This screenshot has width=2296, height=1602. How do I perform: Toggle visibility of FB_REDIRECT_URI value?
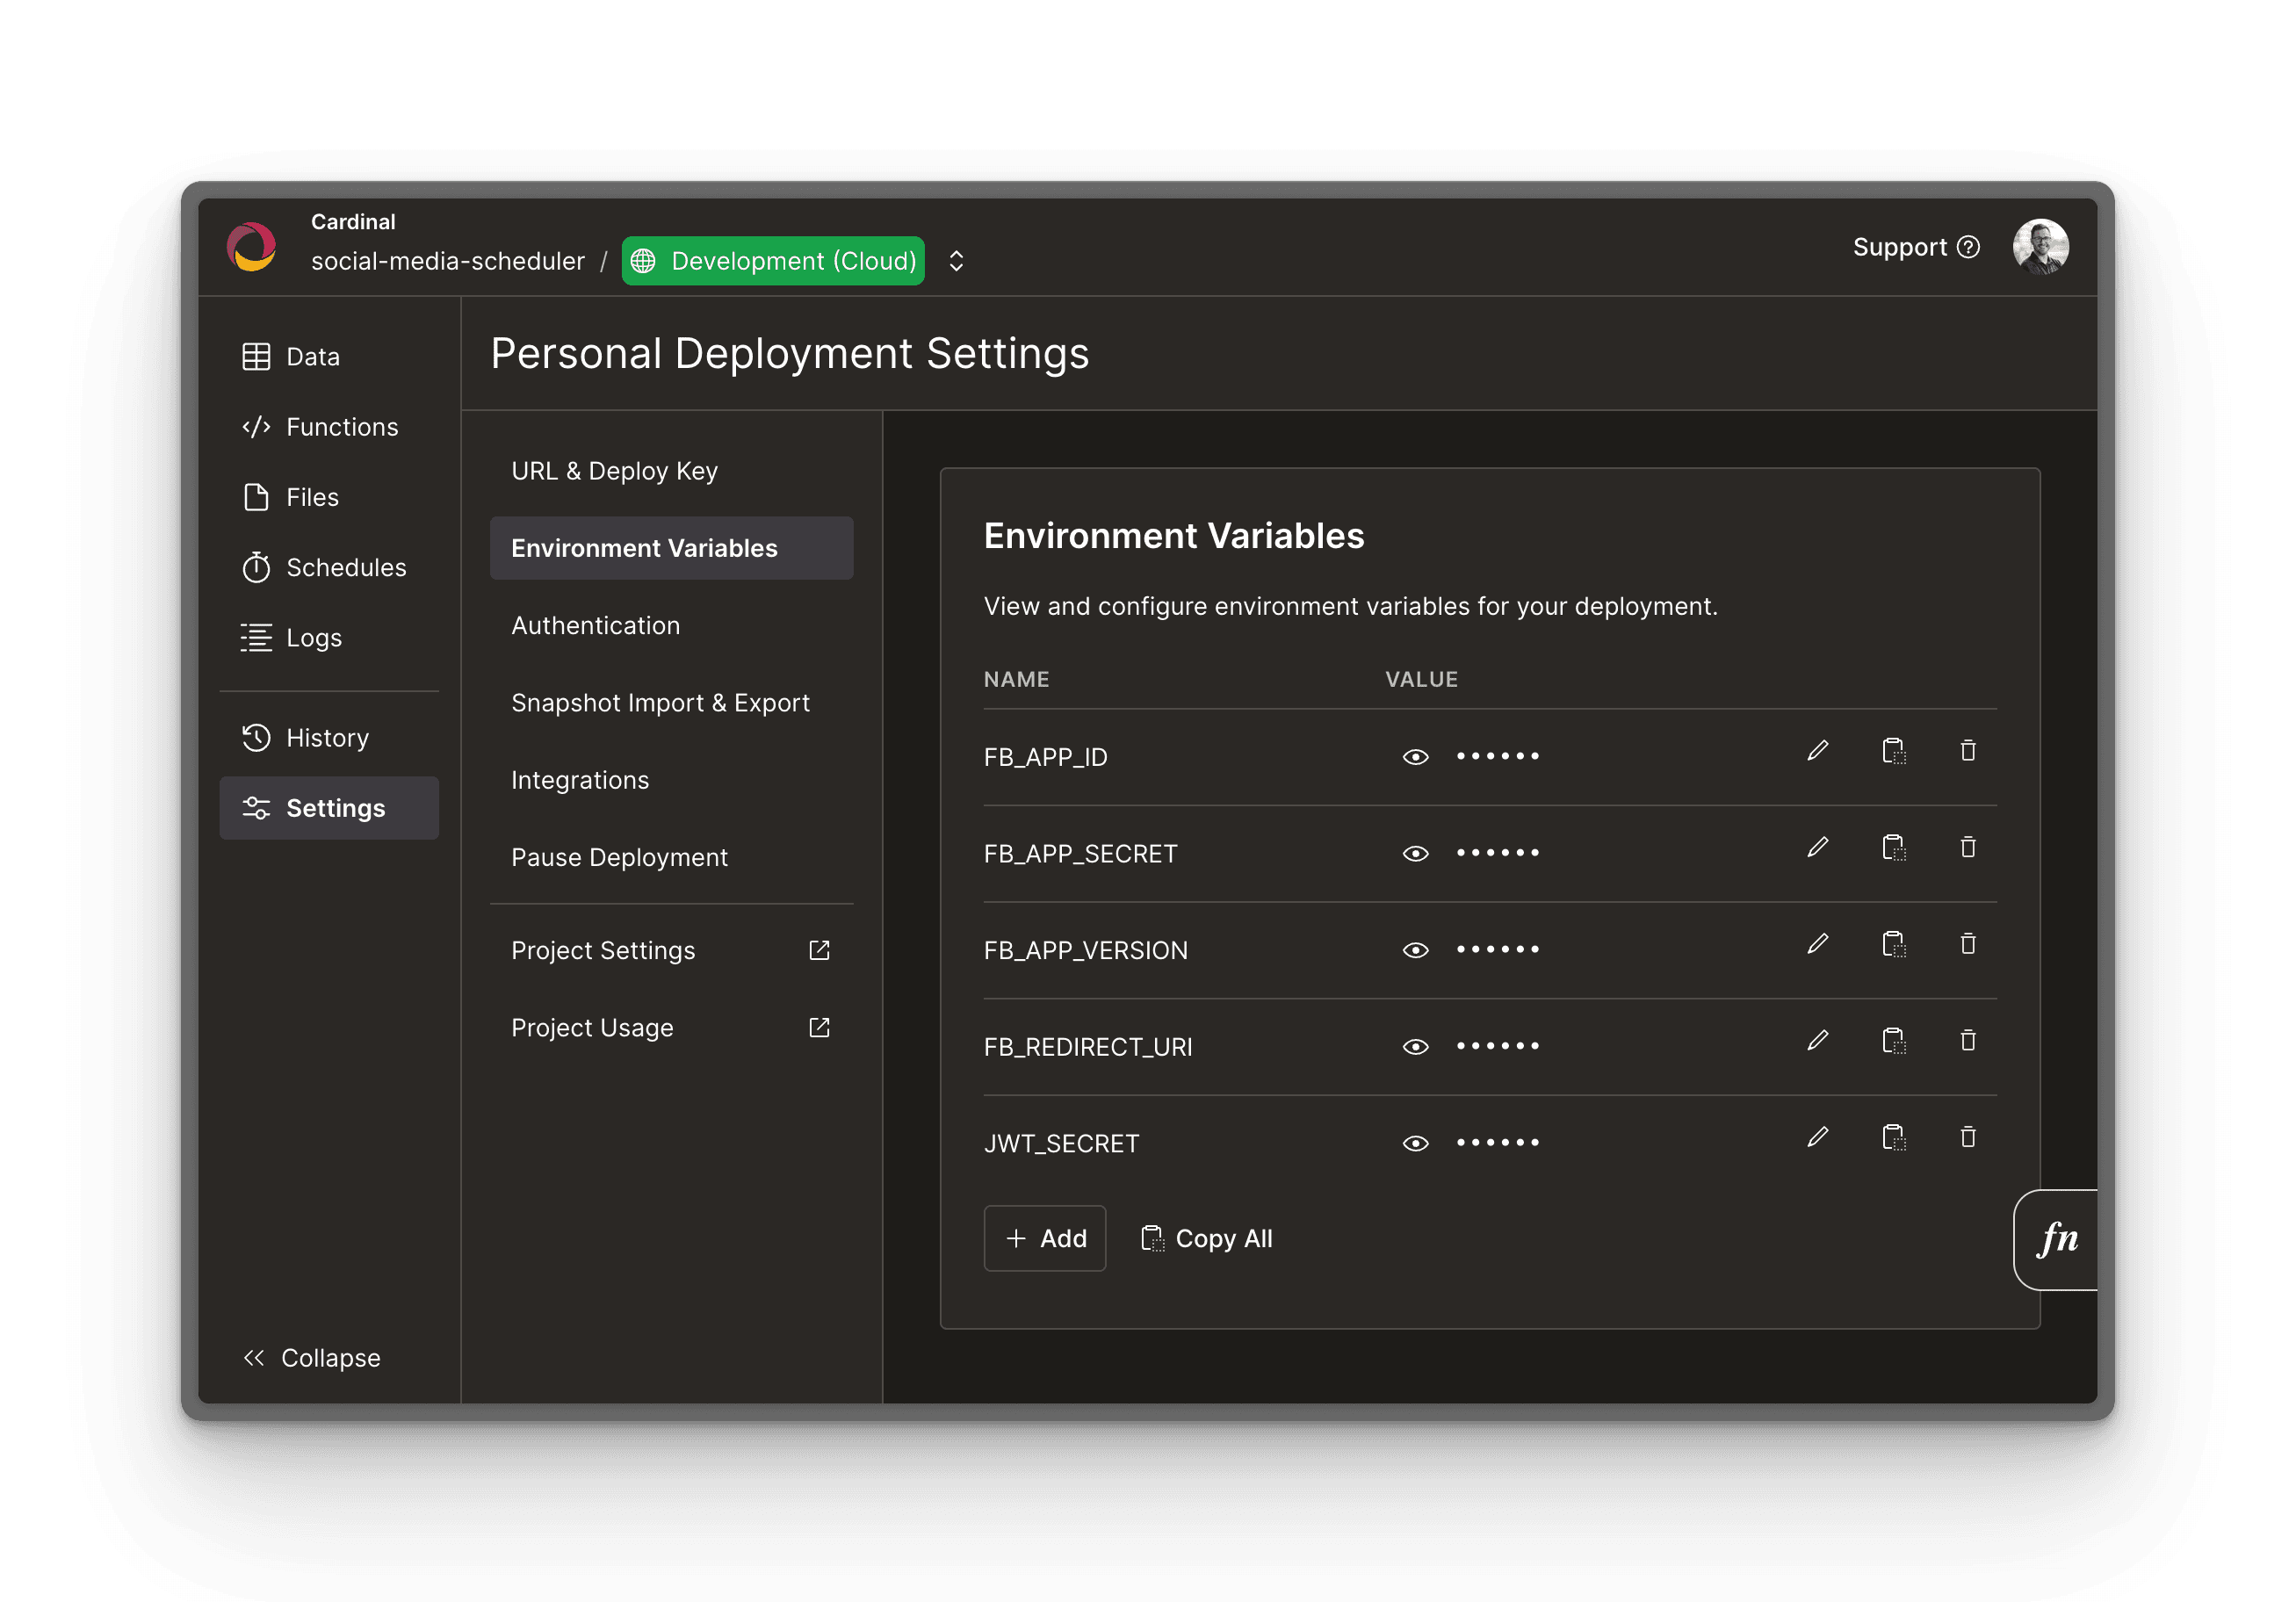pyautogui.click(x=1414, y=1047)
